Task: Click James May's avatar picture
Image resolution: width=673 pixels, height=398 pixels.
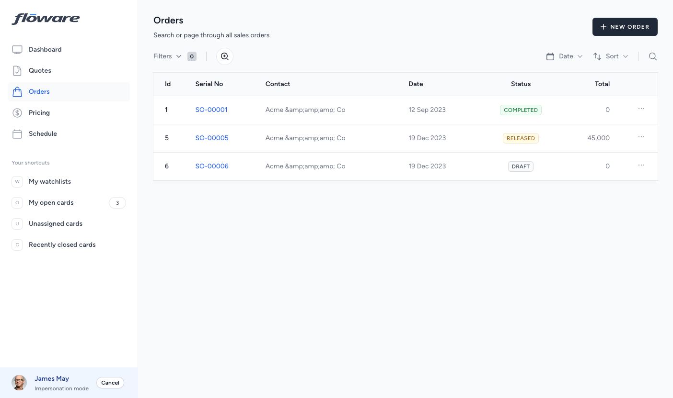Action: (x=19, y=383)
